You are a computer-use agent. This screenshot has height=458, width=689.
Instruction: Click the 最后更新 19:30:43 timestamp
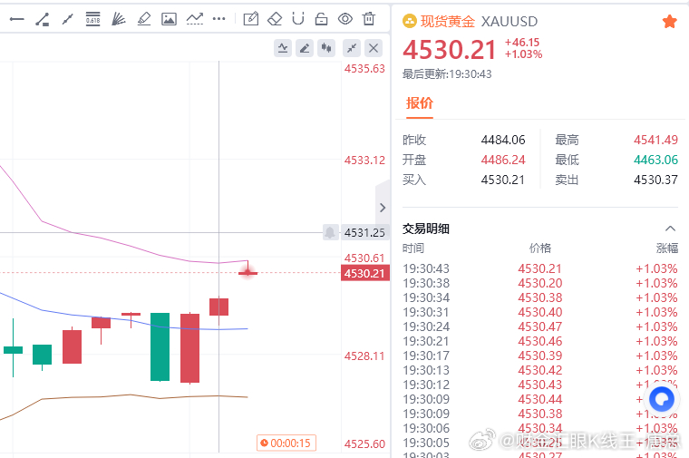(447, 74)
